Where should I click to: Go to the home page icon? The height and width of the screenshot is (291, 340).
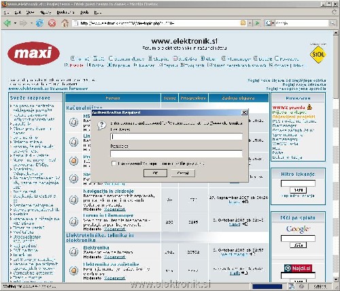pyautogui.click(x=65, y=23)
